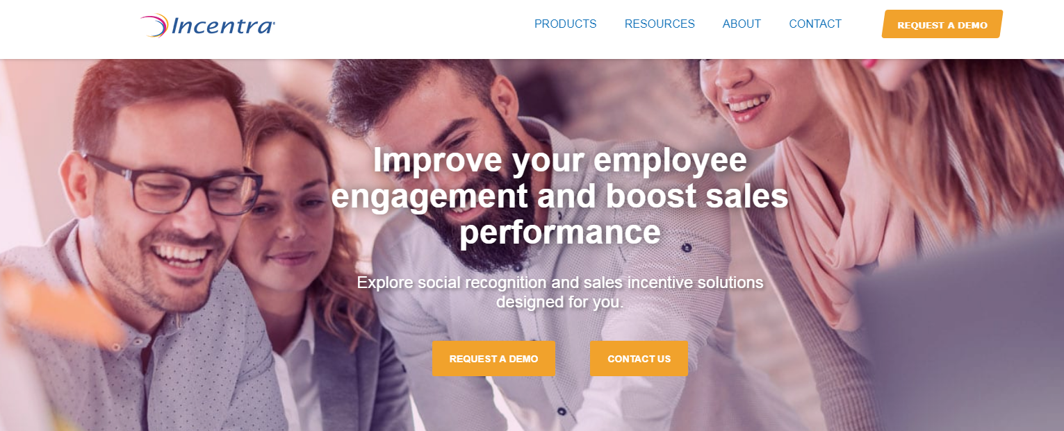Click the 'Explore social recognition' subtitle text

click(x=559, y=292)
